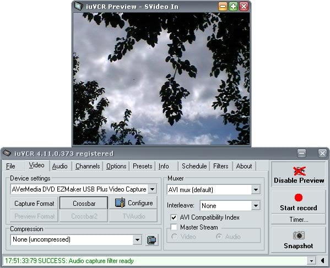Viewport: 330px width, 268px height.
Task: Click the Crossbar2 button
Action: (84, 216)
